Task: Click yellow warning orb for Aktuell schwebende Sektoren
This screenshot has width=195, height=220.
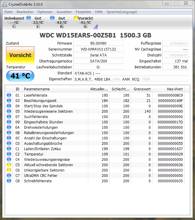Action: click(x=9, y=165)
